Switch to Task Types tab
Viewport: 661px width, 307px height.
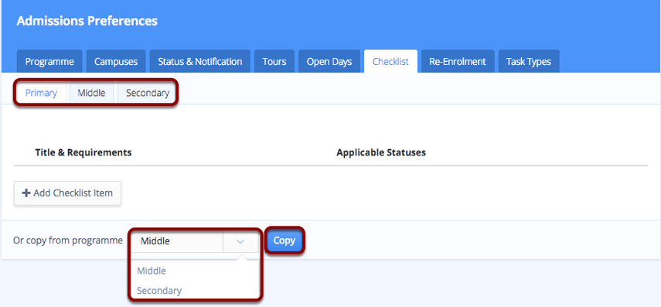(529, 62)
